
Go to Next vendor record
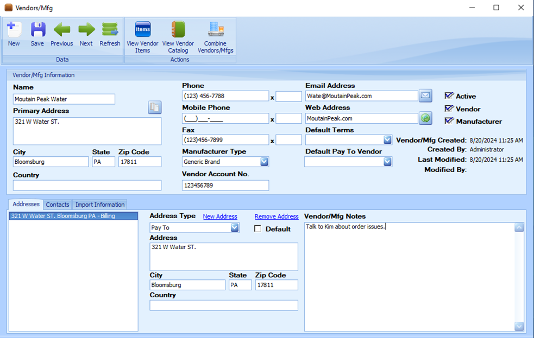tap(86, 30)
